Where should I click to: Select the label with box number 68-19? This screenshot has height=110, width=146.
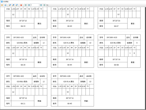pos(26,18)
